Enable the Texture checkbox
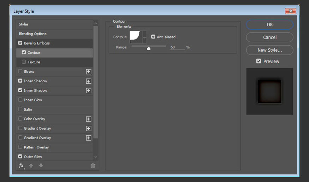The image size is (309, 182). (24, 62)
